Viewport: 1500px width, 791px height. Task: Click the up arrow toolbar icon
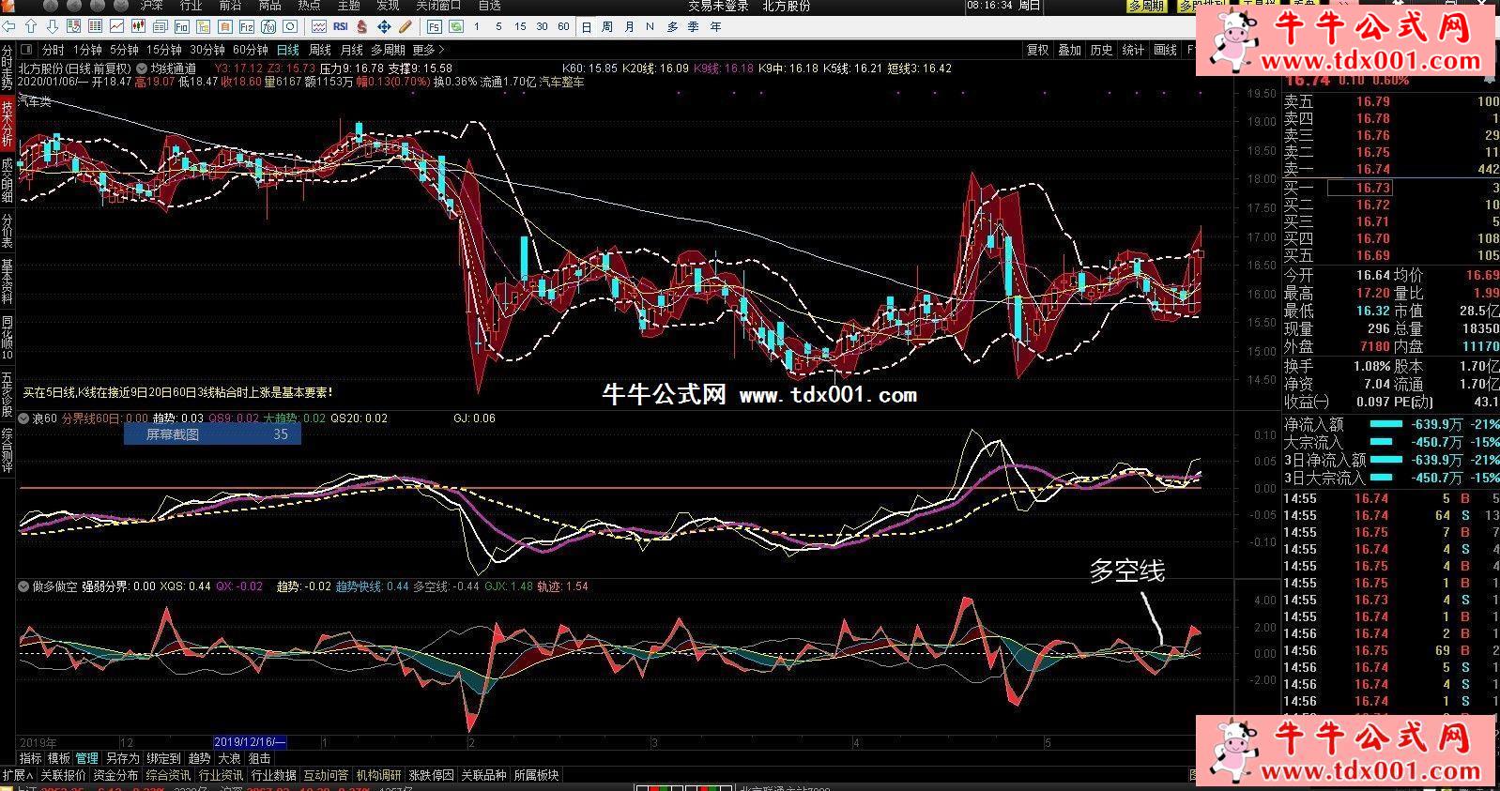pos(32,27)
